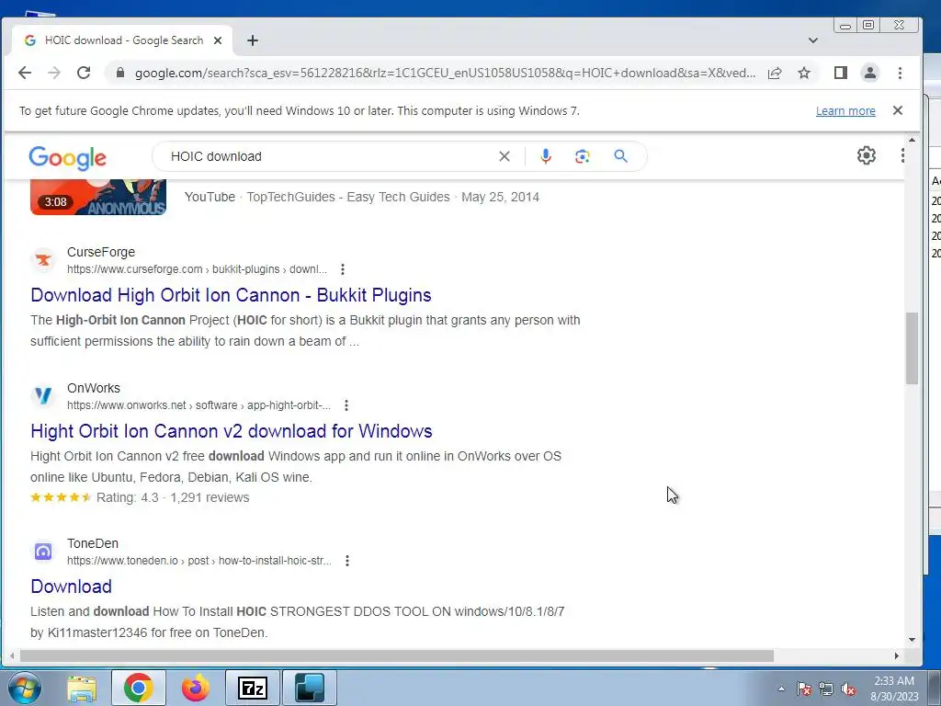Viewport: 941px width, 706px height.
Task: Open a new tab
Action: [253, 40]
